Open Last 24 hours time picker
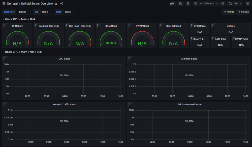Screen dimensions: 252x147 206,4
